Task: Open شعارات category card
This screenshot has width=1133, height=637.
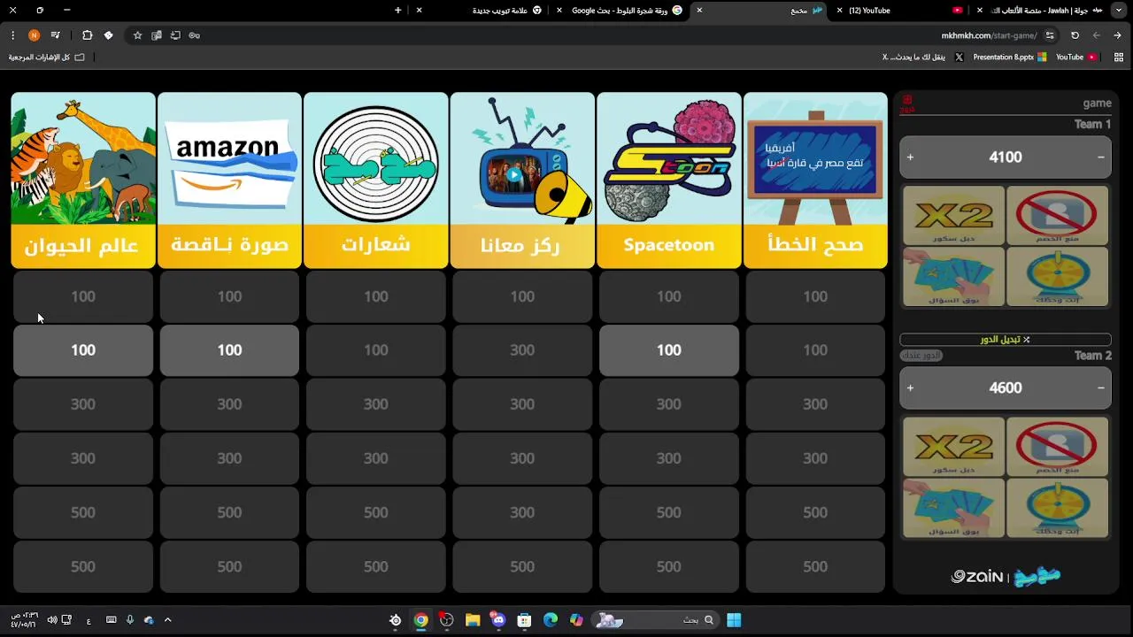Action: click(376, 180)
